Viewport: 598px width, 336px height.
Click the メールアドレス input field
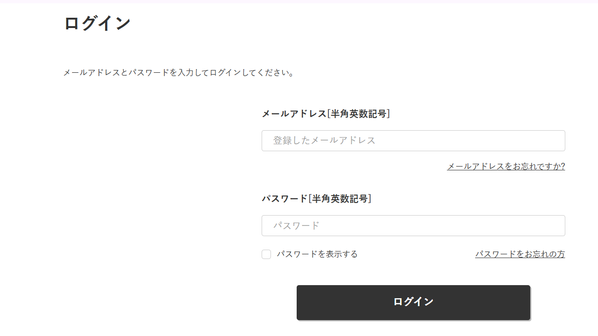413,140
